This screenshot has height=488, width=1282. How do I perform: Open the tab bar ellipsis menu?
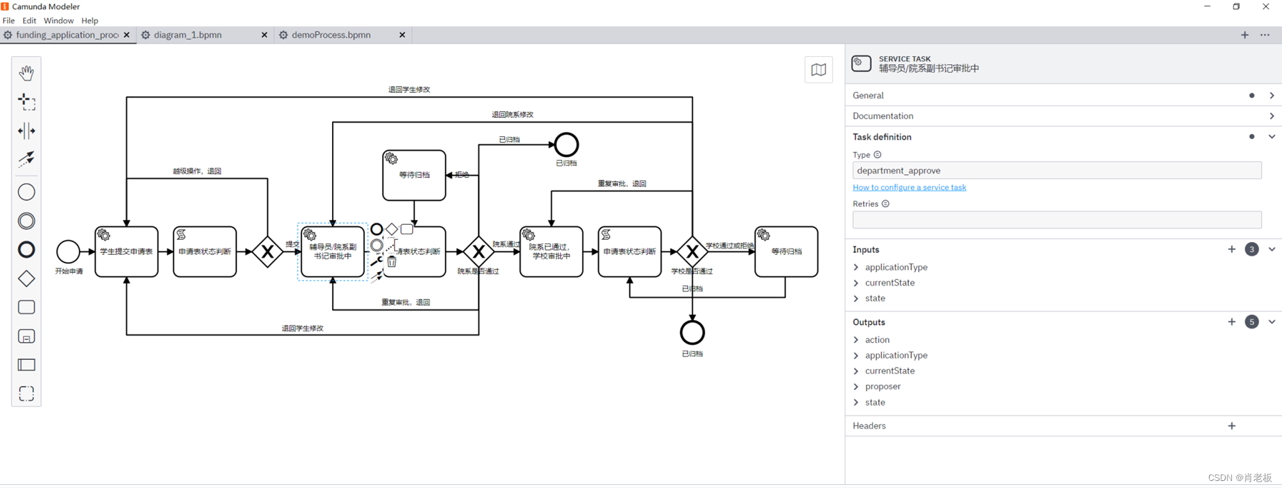pos(1265,35)
